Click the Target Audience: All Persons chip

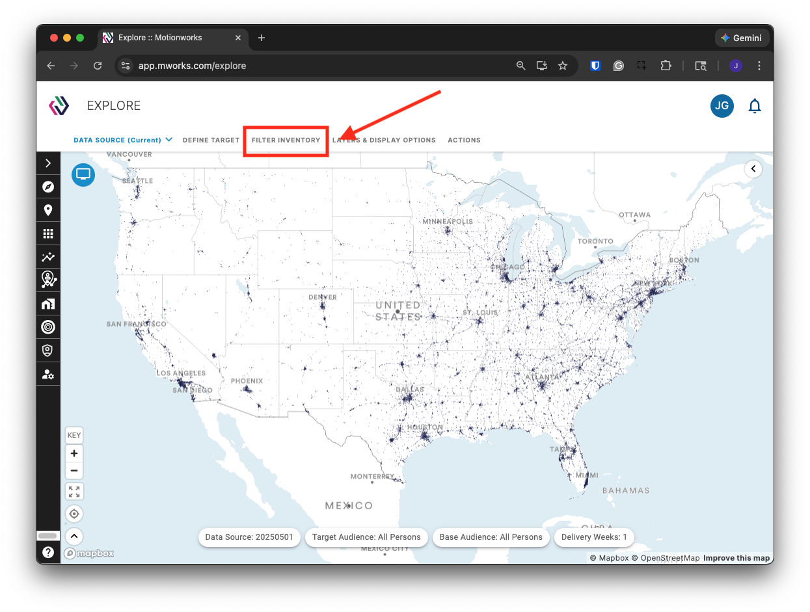pyautogui.click(x=366, y=537)
